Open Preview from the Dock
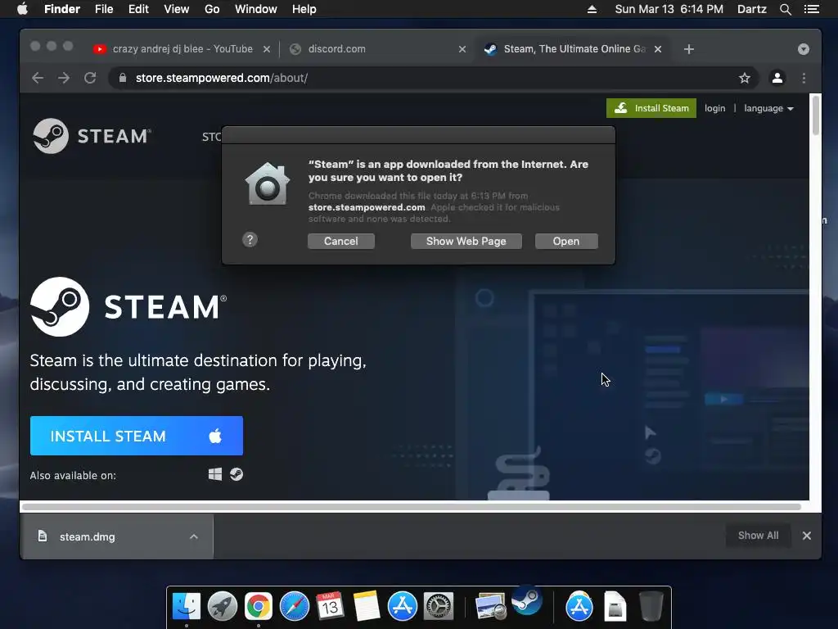 pos(490,607)
